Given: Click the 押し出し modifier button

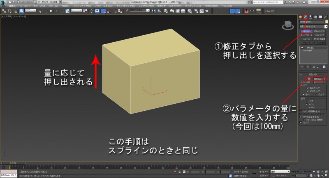Looking at the screenshot, I should (x=306, y=31).
